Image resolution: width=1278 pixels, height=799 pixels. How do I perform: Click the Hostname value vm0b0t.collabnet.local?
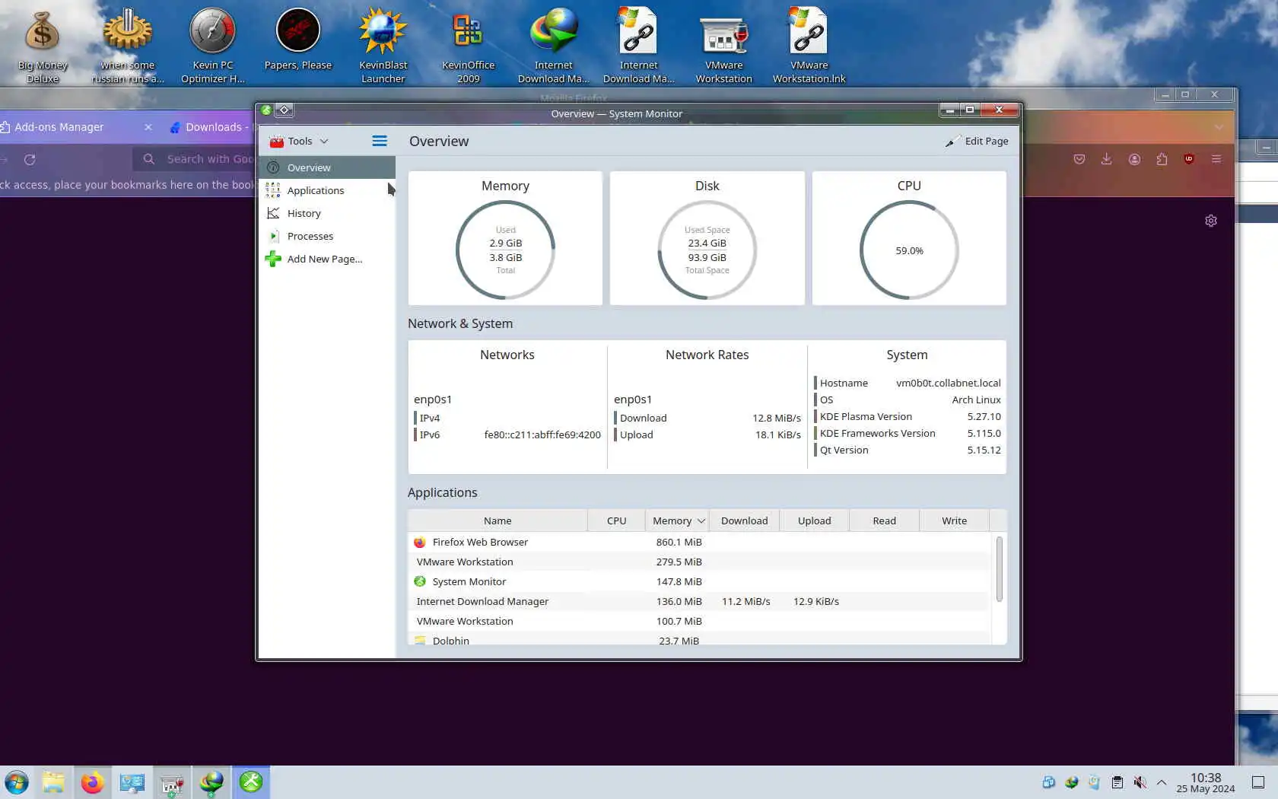pos(948,383)
